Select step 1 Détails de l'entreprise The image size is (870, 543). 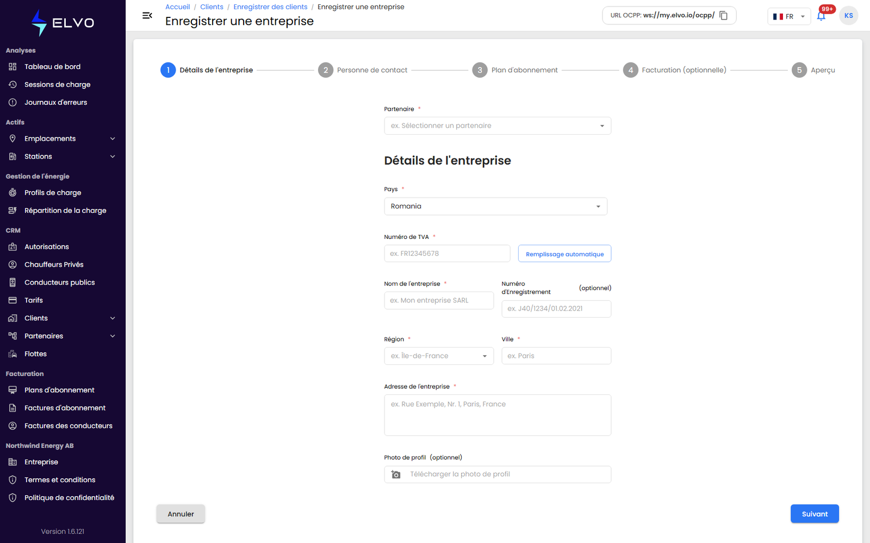207,70
